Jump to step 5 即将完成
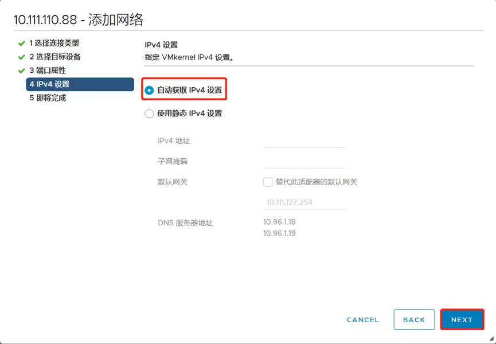The height and width of the screenshot is (344, 496). pos(48,98)
